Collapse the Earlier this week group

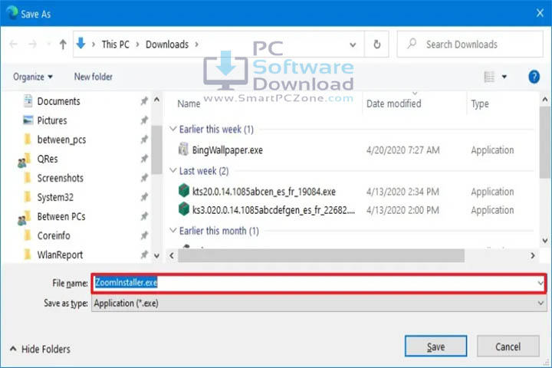click(x=172, y=129)
